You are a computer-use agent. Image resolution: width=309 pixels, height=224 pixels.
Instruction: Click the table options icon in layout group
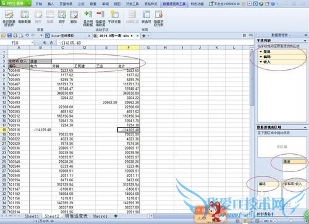pyautogui.click(x=146, y=15)
